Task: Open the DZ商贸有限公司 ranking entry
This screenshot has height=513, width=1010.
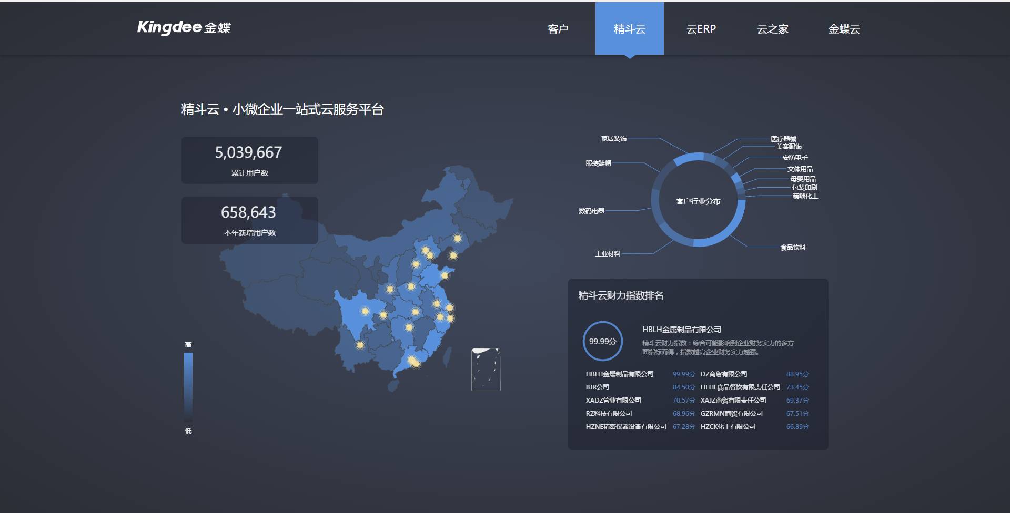Action: point(724,374)
